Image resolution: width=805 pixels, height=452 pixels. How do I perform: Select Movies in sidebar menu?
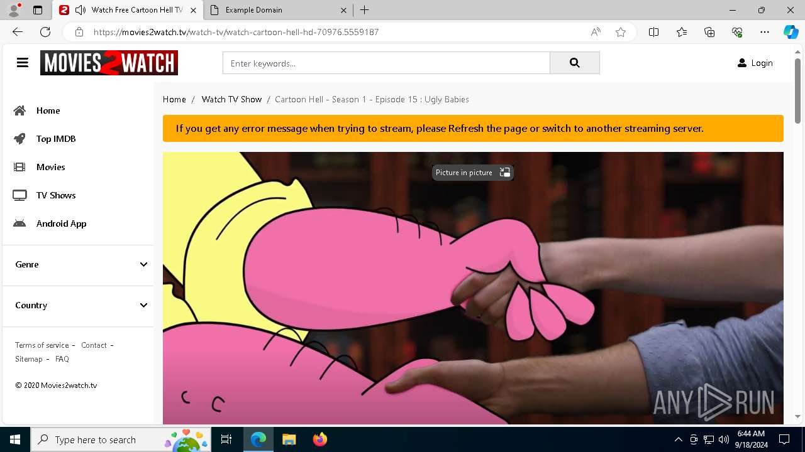click(51, 167)
